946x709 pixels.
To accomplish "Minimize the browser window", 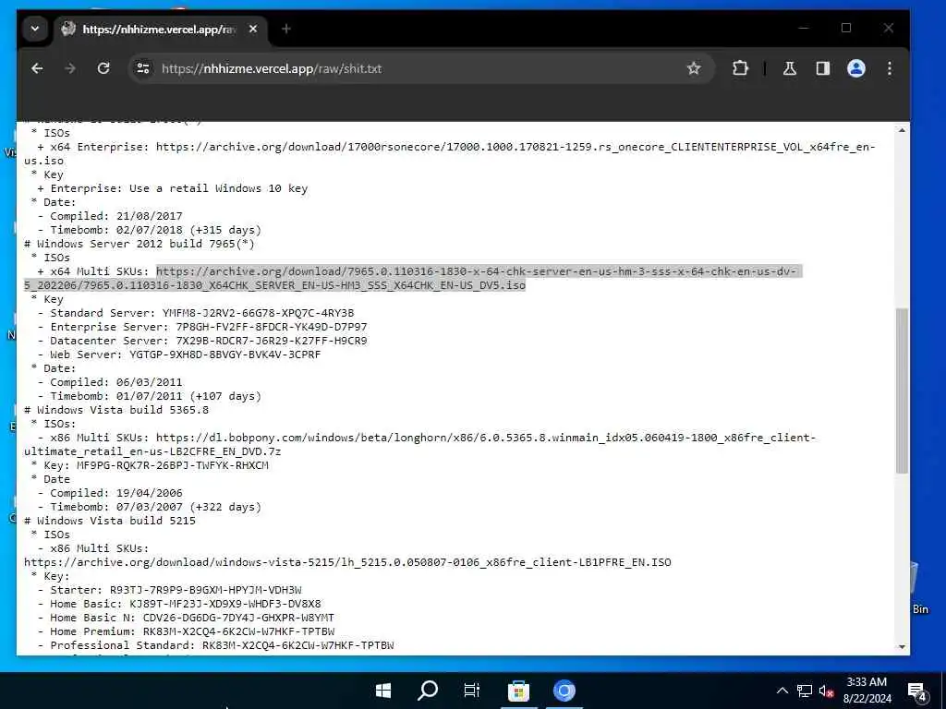I will click(803, 29).
